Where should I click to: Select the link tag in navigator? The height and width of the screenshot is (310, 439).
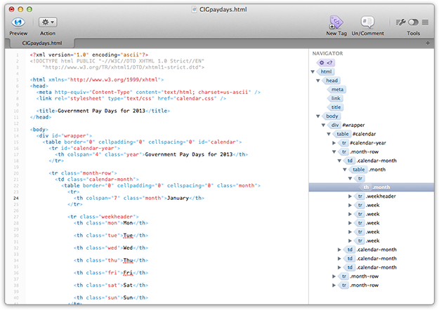[x=336, y=98]
